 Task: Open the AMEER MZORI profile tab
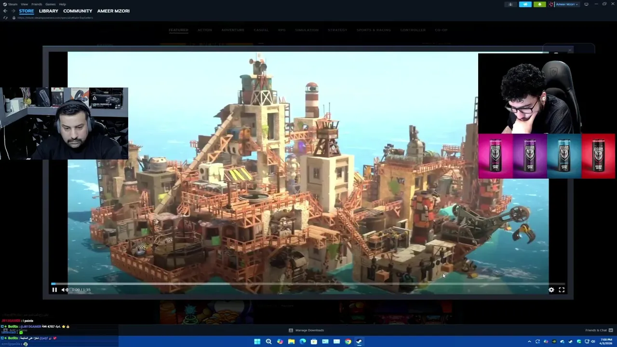click(x=113, y=11)
